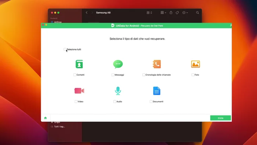Open Finder icon view switcher dropdown
This screenshot has width=257, height=145.
(149, 12)
